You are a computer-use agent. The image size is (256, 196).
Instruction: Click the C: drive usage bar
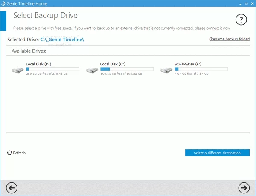tap(127, 69)
